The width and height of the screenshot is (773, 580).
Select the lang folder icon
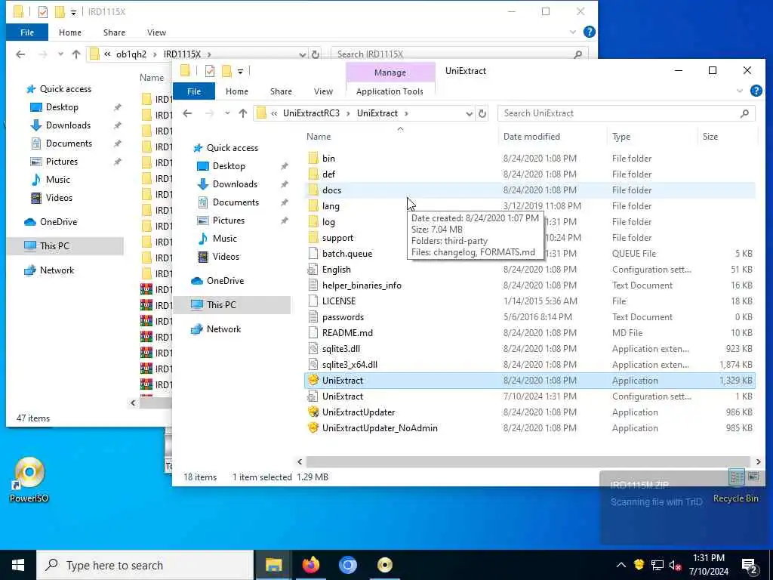pos(313,205)
